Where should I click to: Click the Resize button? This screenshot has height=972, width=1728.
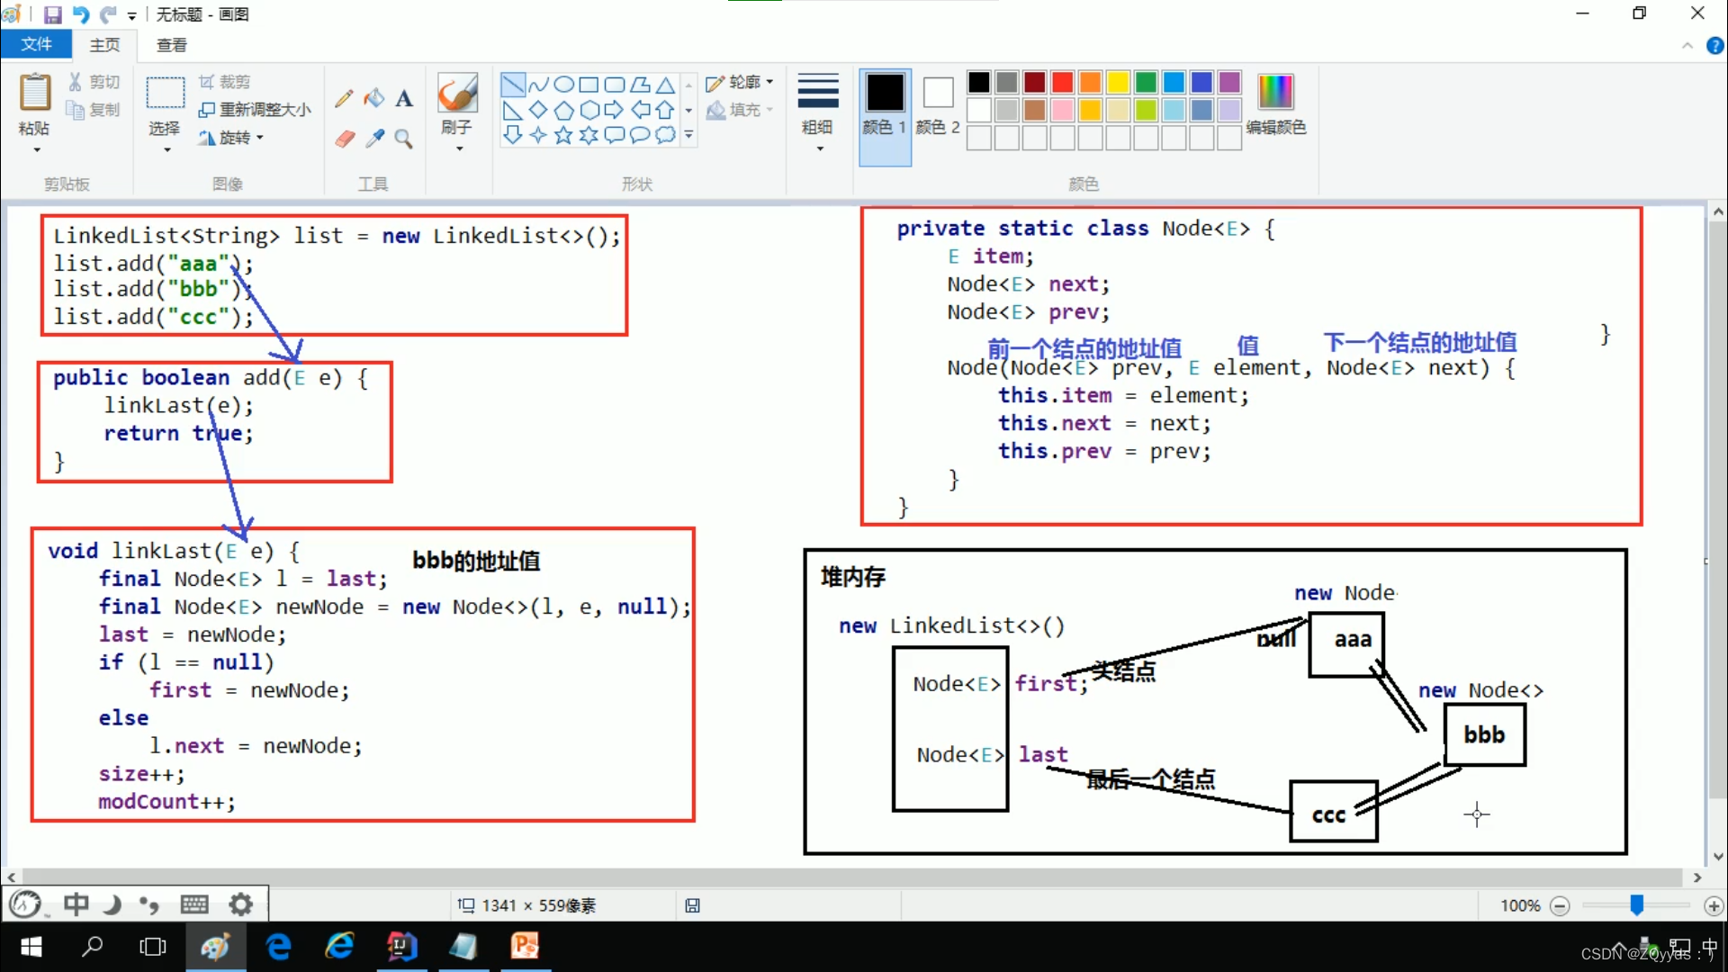[256, 110]
